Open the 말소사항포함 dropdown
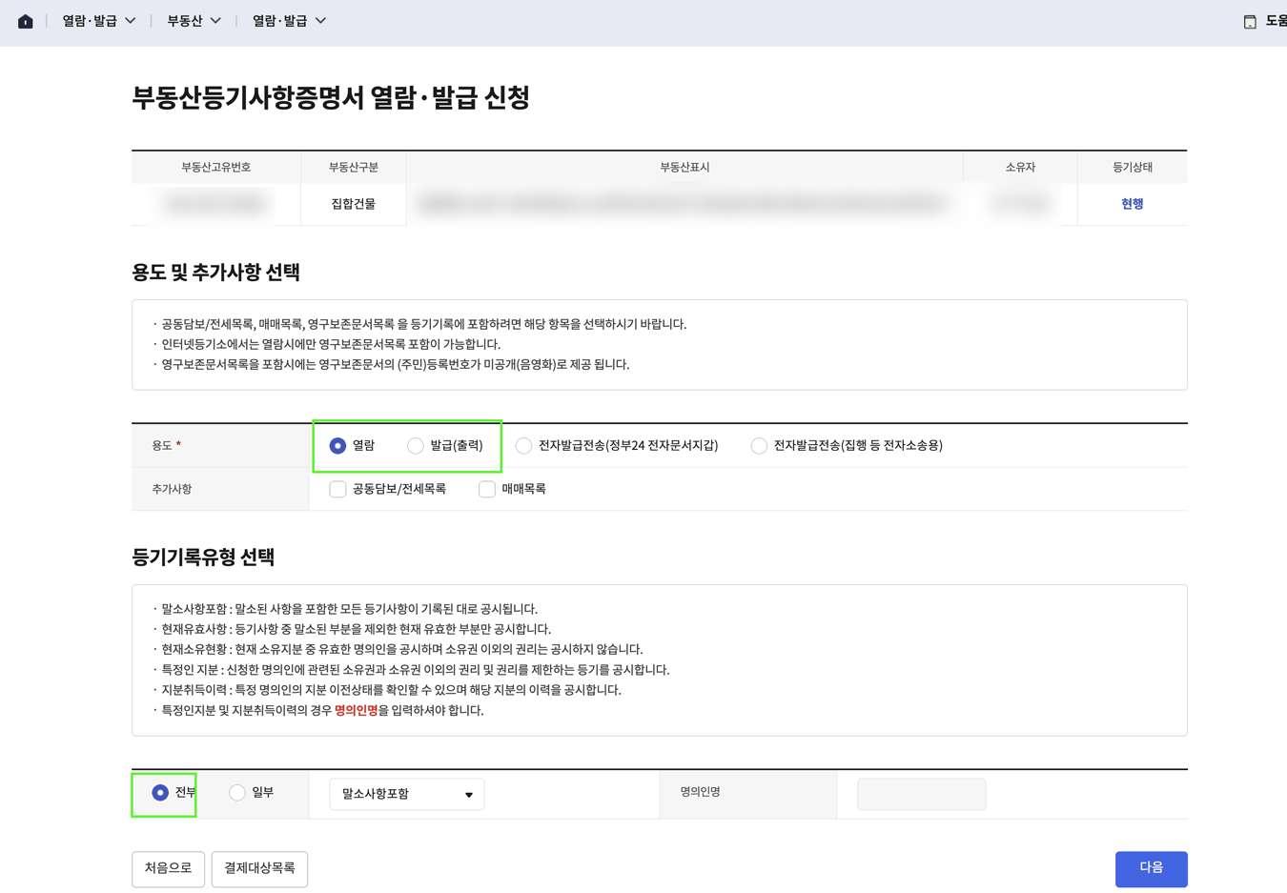The height and width of the screenshot is (893, 1287). coord(406,793)
